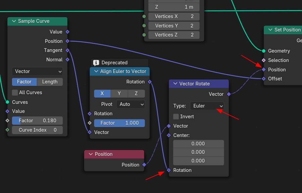This screenshot has width=302, height=193.
Task: Open the Type Euler dropdown
Action: click(207, 106)
